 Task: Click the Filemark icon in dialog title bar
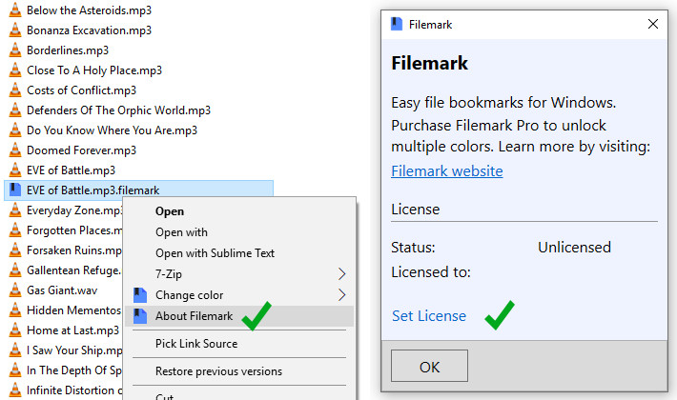click(397, 24)
